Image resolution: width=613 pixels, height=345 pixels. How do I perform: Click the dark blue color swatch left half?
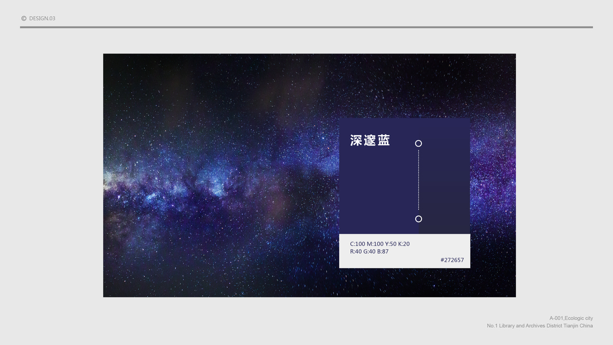coord(379,176)
